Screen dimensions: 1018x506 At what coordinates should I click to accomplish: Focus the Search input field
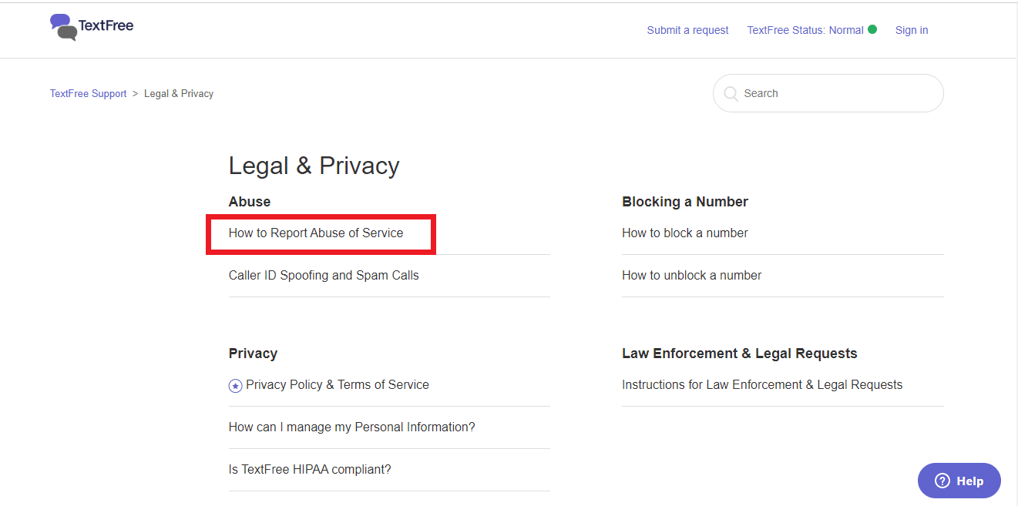pos(828,93)
